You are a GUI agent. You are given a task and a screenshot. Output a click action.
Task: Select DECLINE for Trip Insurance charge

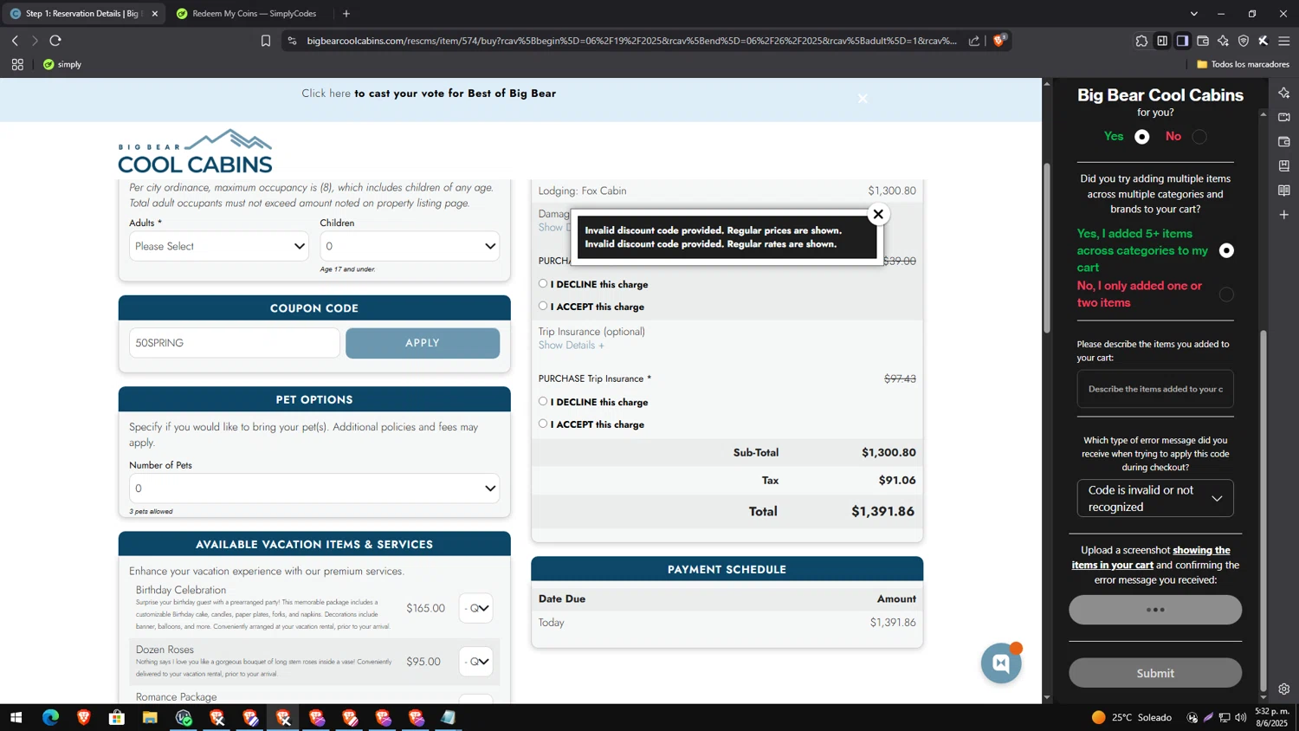(x=543, y=401)
